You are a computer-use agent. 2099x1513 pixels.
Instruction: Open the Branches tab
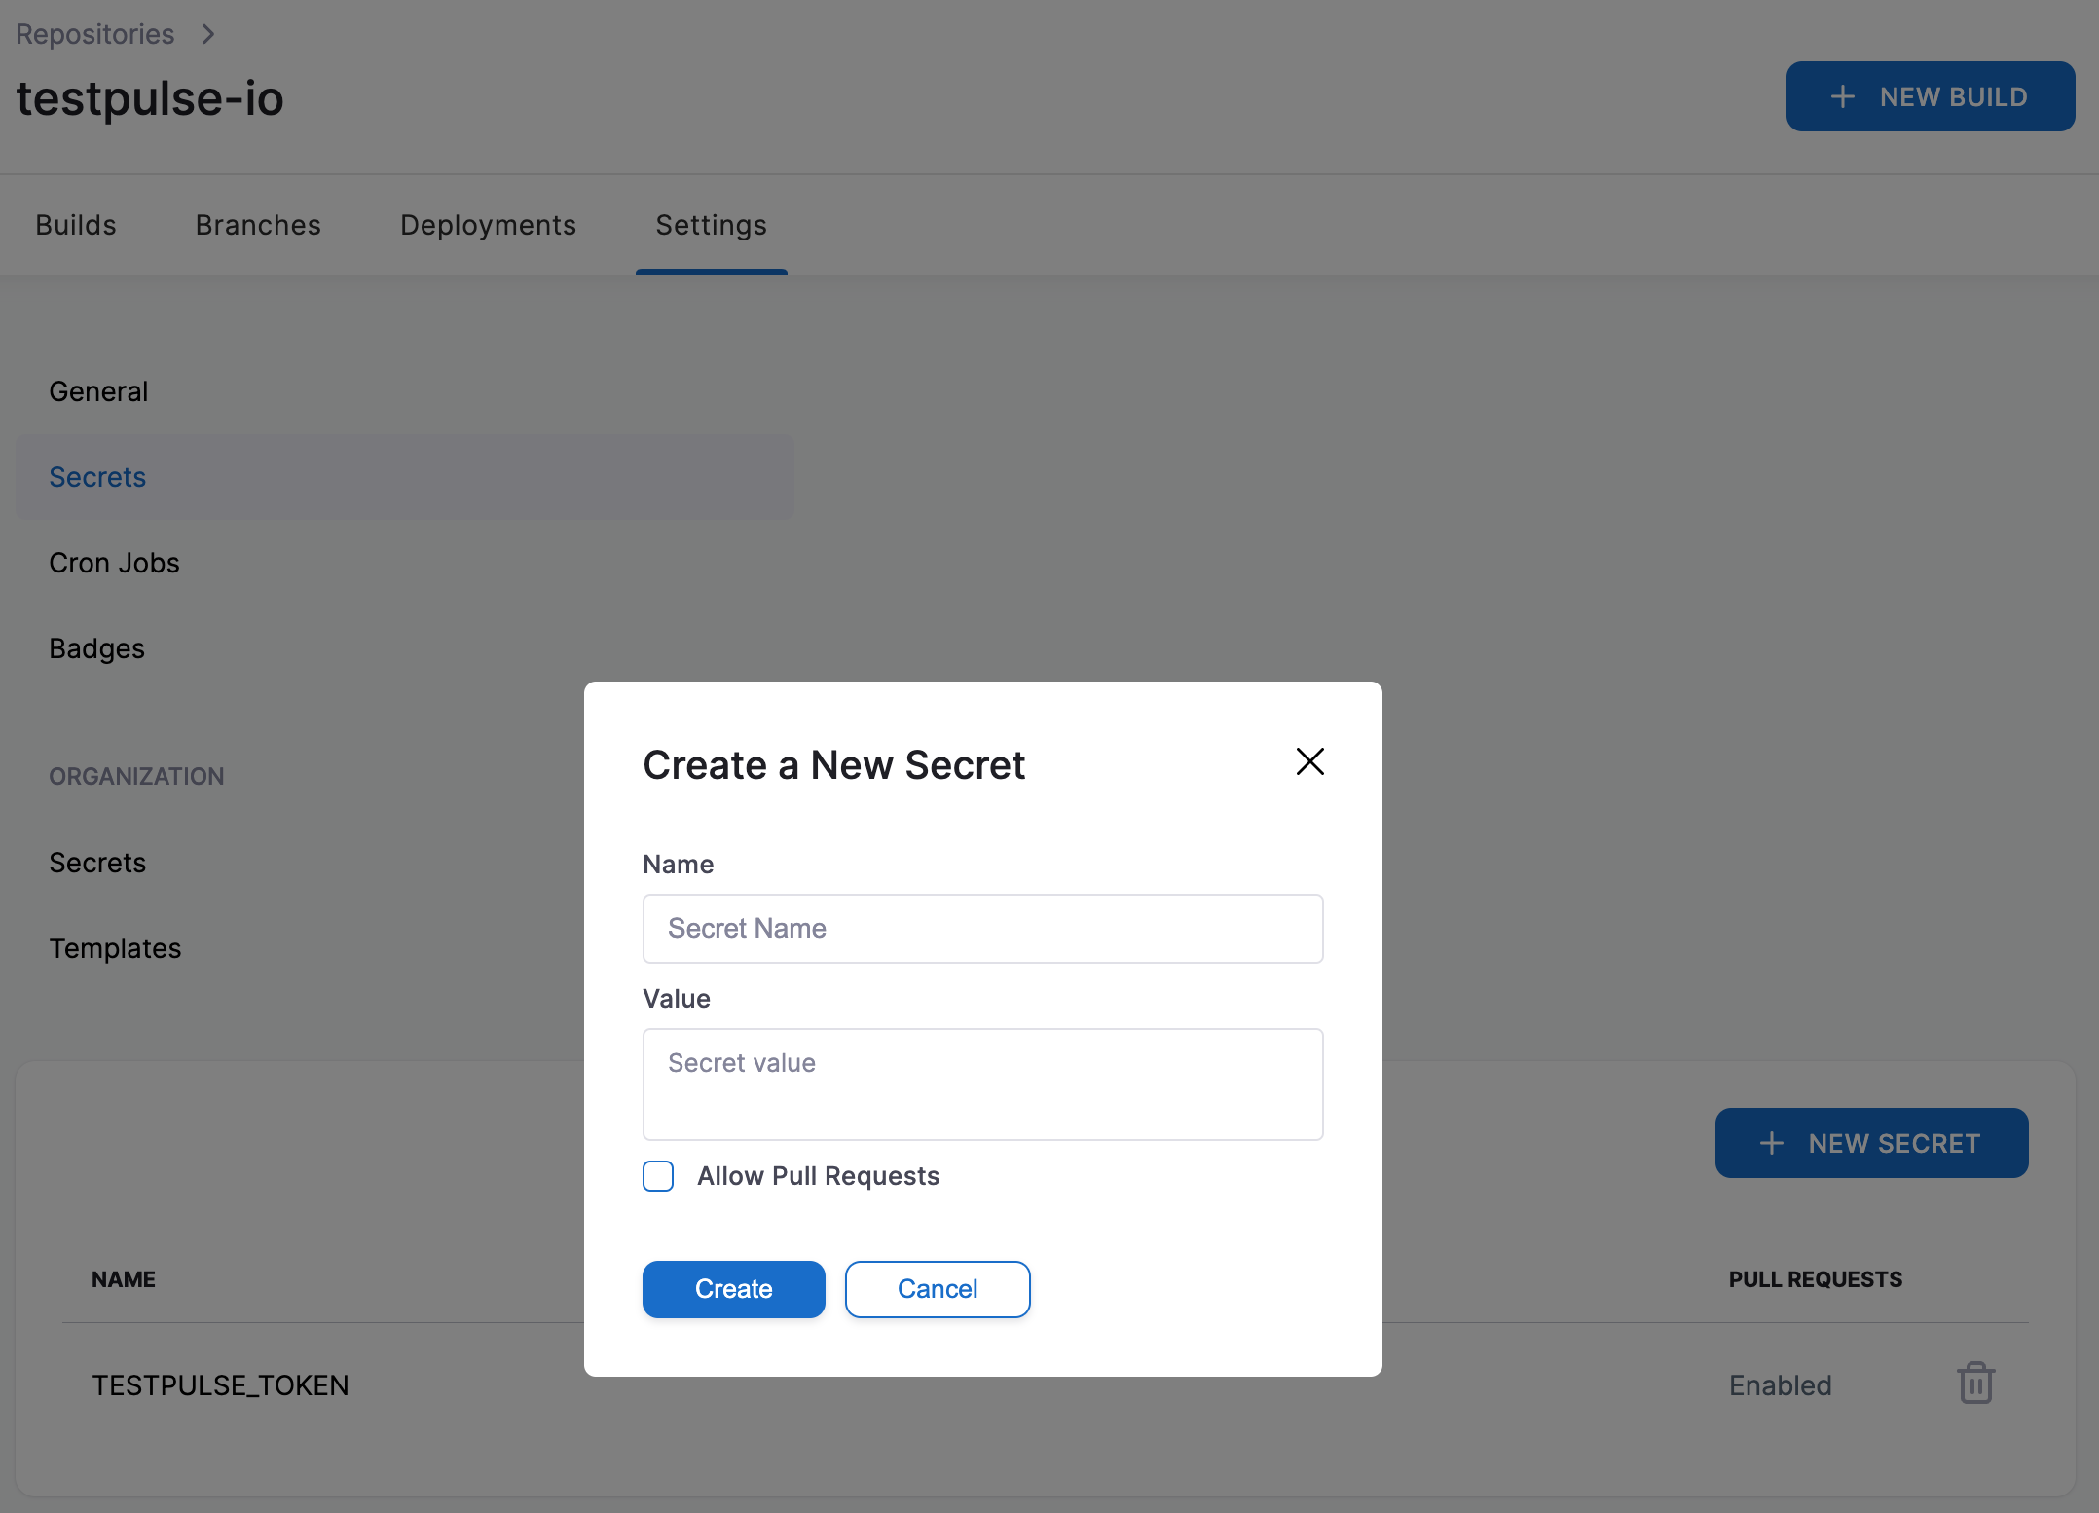258,225
